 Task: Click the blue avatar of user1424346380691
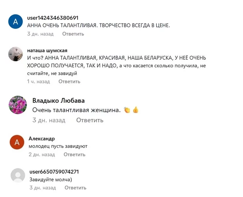[15, 22]
